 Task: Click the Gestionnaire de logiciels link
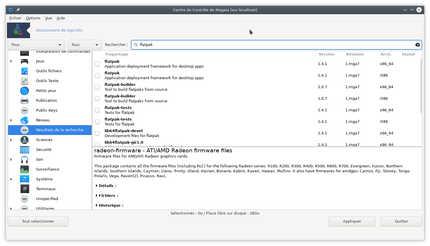[59, 30]
